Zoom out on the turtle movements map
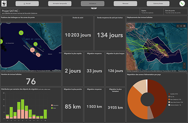 tap(184, 67)
